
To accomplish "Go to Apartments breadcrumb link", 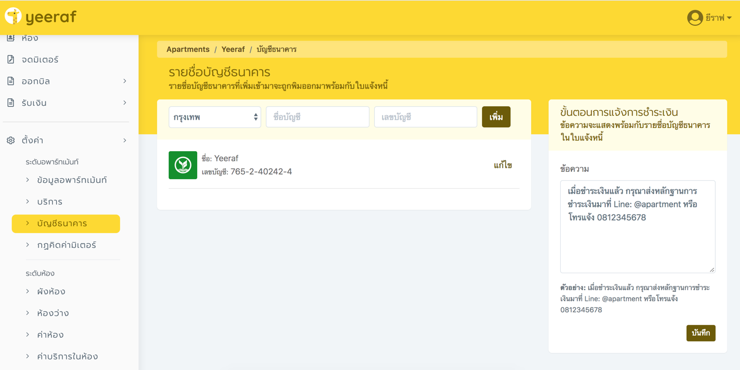I will (188, 49).
